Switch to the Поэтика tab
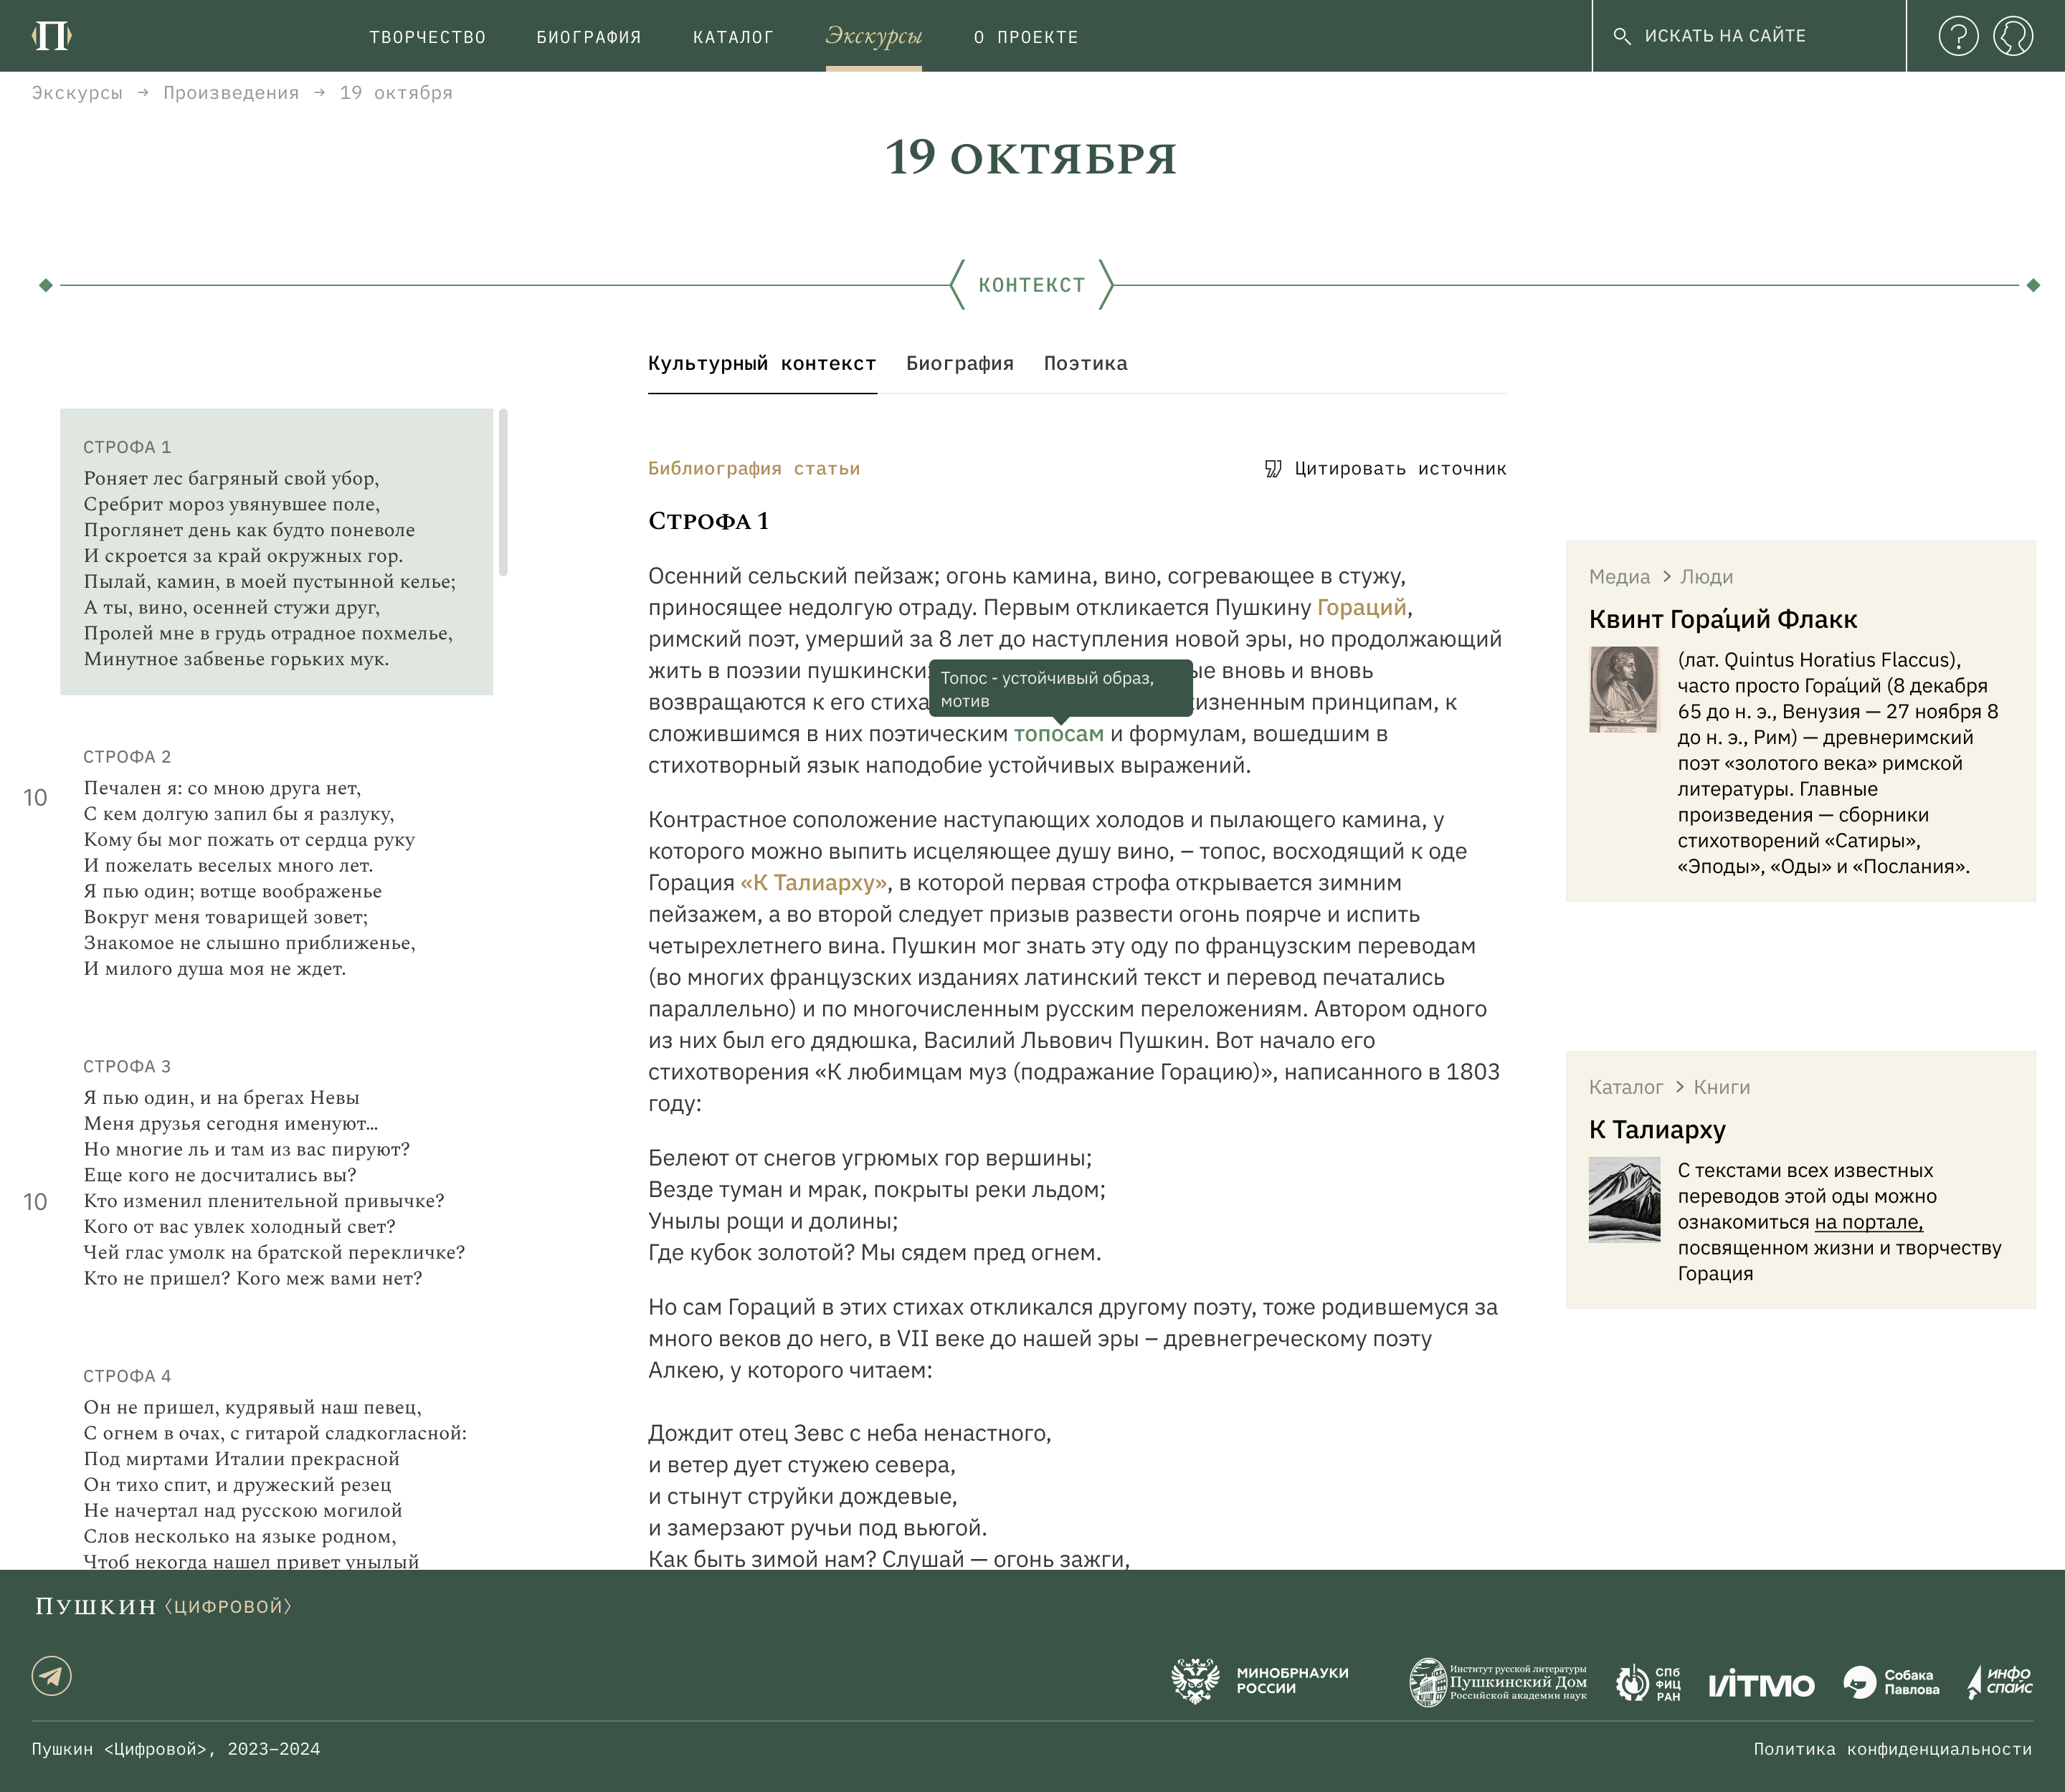2065x1792 pixels. point(1085,364)
